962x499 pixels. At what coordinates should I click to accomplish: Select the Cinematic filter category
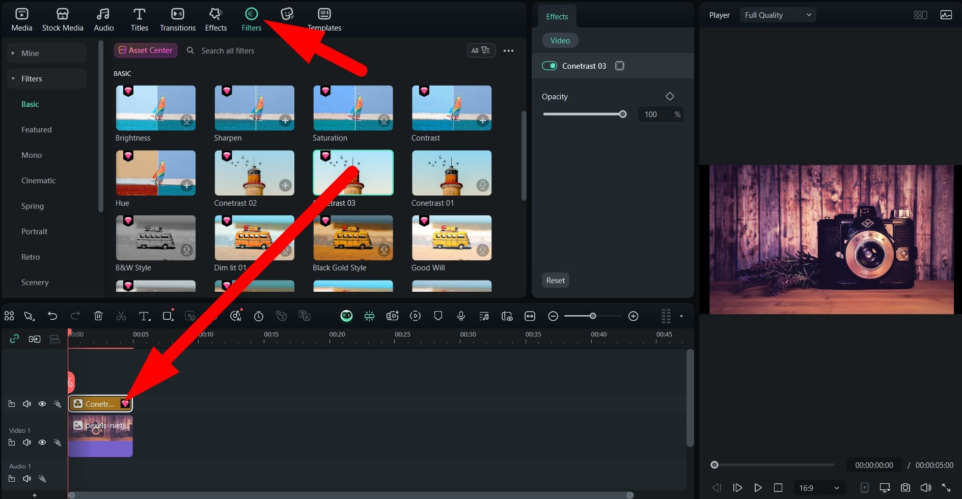pos(39,181)
